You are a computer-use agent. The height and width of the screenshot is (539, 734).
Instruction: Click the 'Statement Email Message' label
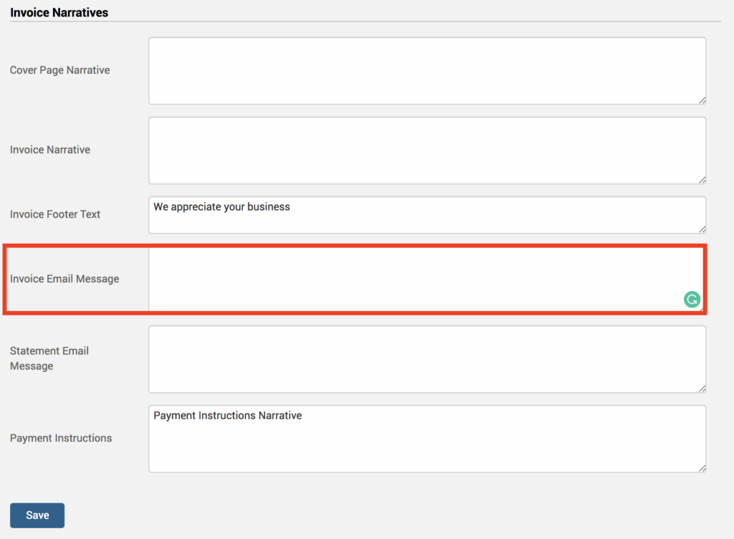pos(49,358)
